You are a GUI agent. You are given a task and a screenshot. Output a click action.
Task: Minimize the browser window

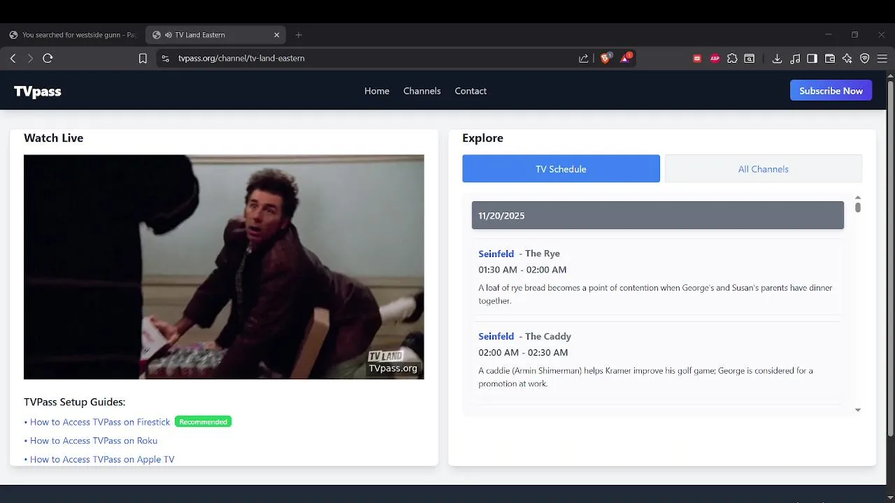pyautogui.click(x=828, y=35)
